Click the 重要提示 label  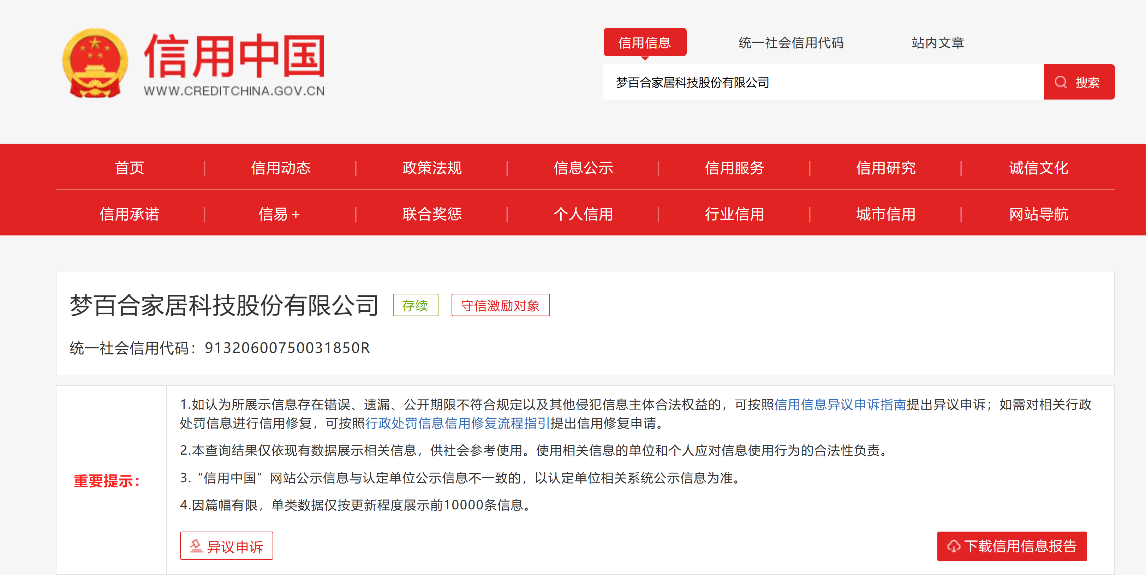pos(107,481)
